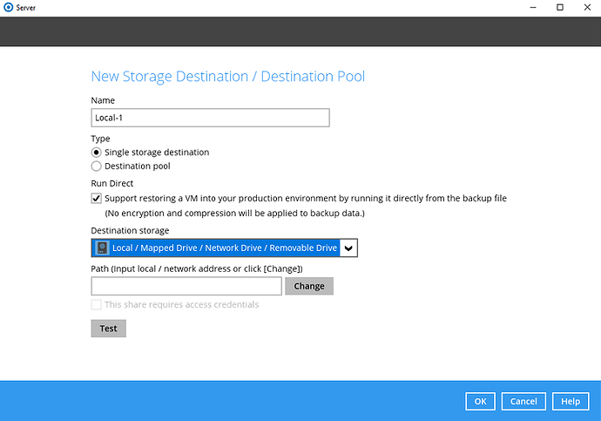Maximize the Server window
The width and height of the screenshot is (601, 421).
pos(560,7)
